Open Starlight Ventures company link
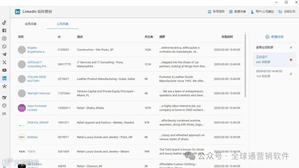Viewport: 299px width, 168px height. pos(39,93)
